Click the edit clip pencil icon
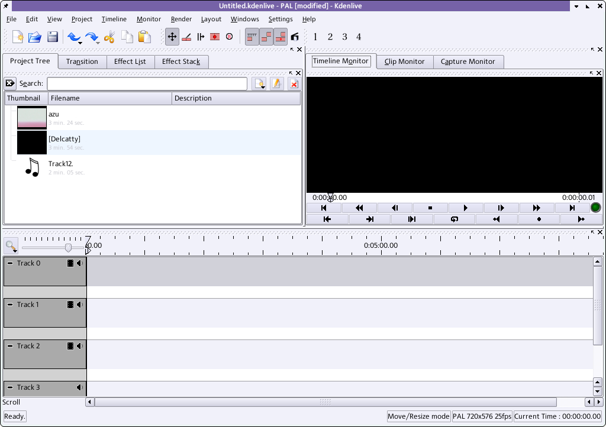 [x=276, y=84]
